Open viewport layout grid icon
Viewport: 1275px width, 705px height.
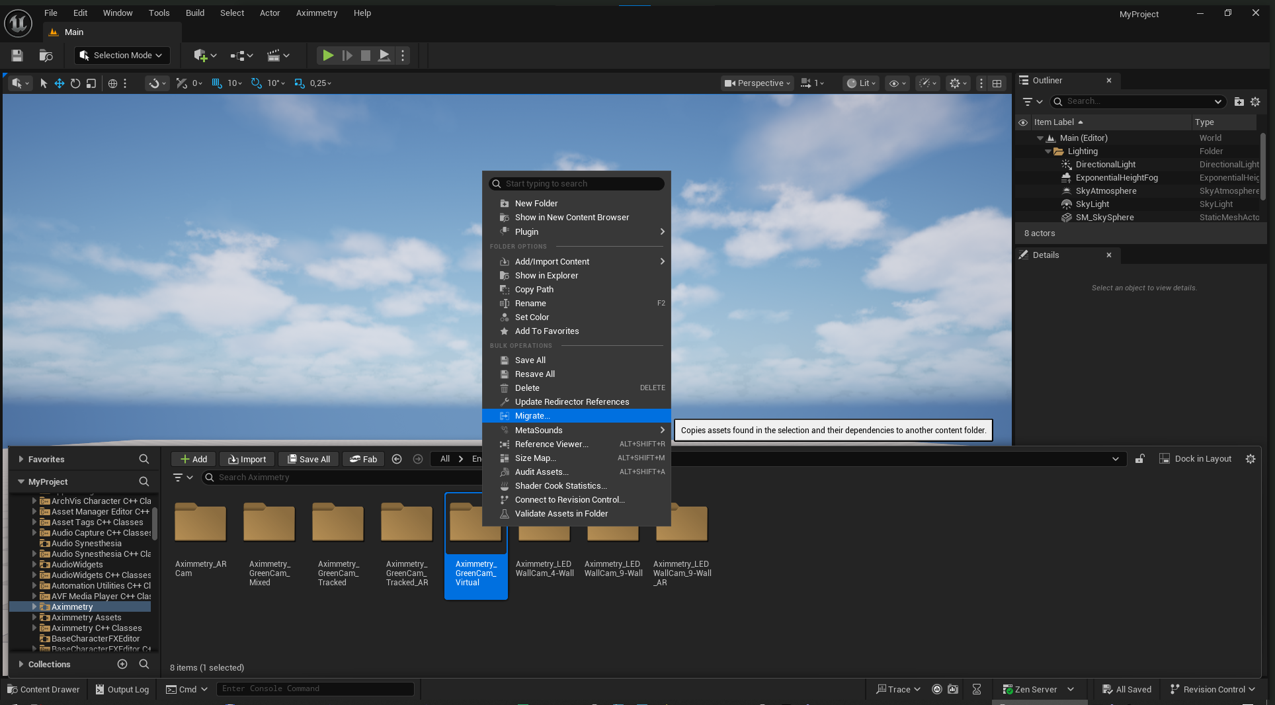pos(997,83)
